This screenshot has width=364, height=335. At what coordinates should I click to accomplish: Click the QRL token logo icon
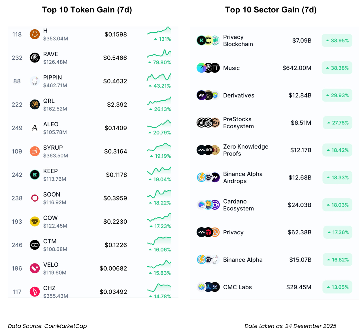[x=35, y=105]
